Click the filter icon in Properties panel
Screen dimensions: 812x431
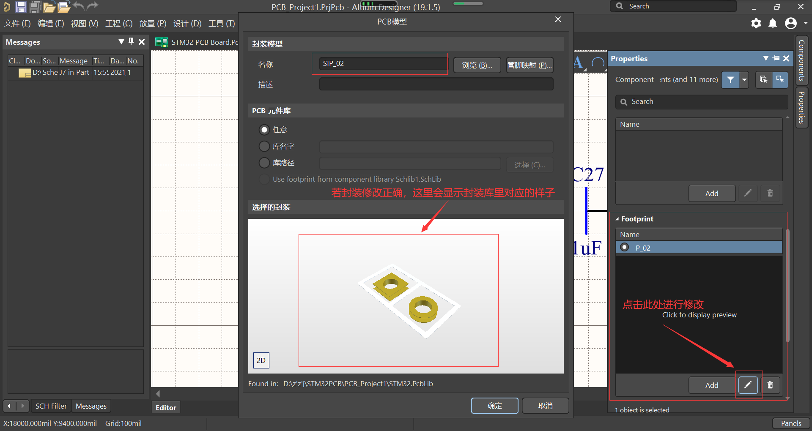[x=730, y=79]
